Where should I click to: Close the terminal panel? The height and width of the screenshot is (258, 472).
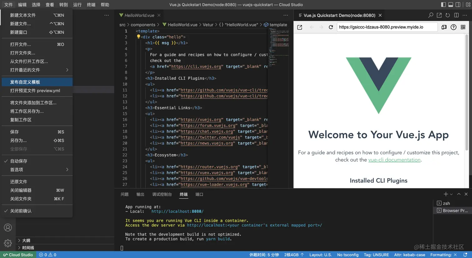pos(466,194)
